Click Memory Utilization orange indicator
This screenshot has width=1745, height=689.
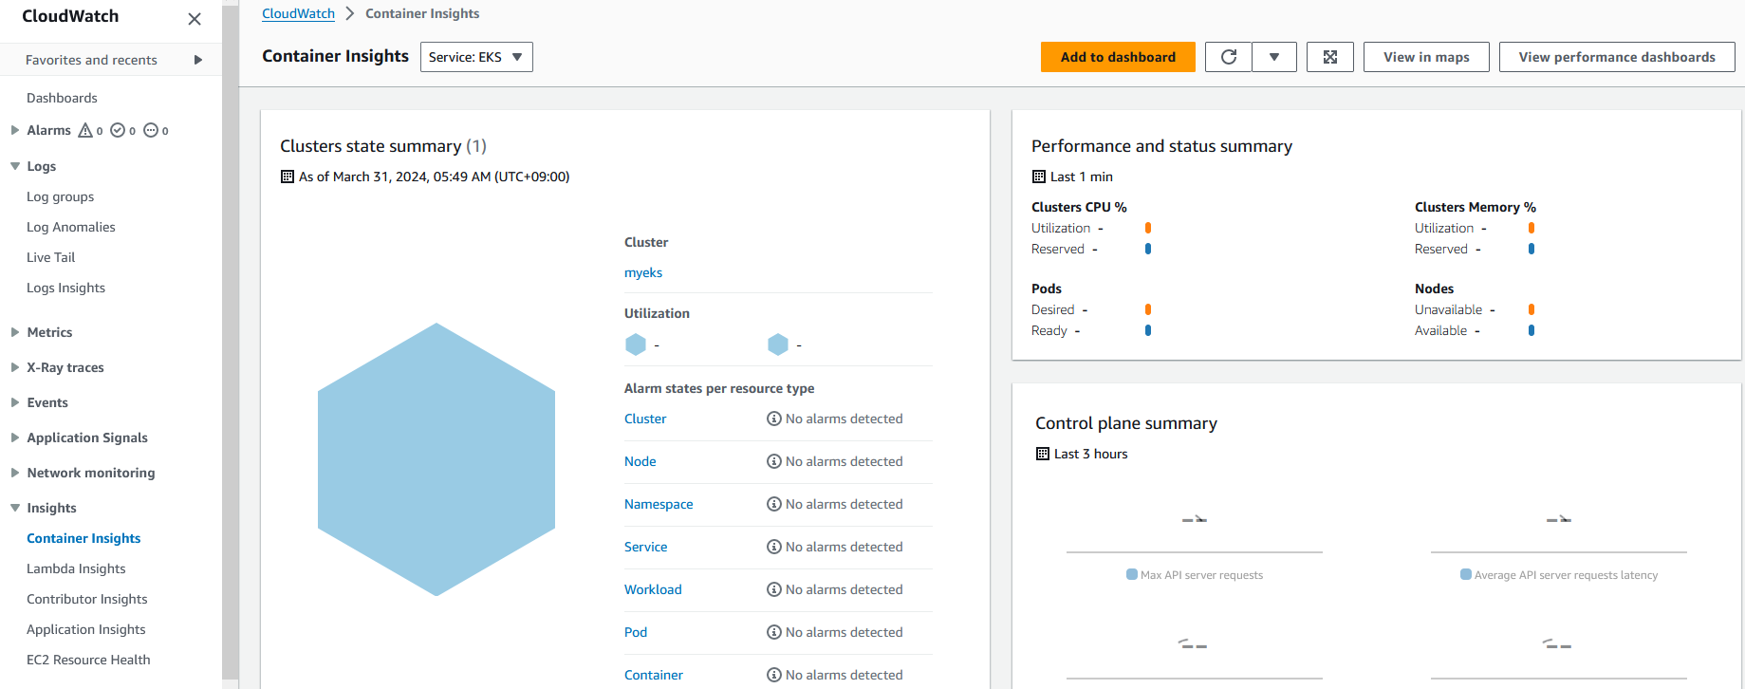[1532, 228]
